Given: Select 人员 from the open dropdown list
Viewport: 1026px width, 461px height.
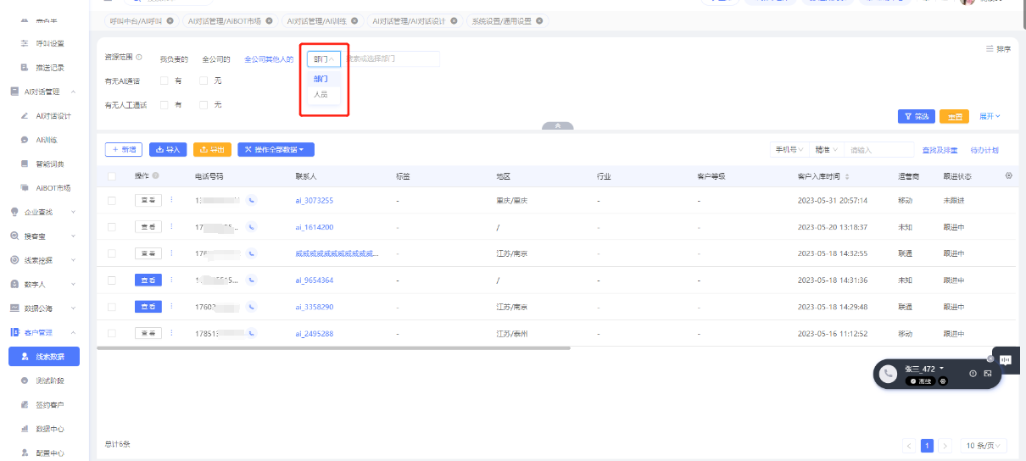Looking at the screenshot, I should pos(321,95).
